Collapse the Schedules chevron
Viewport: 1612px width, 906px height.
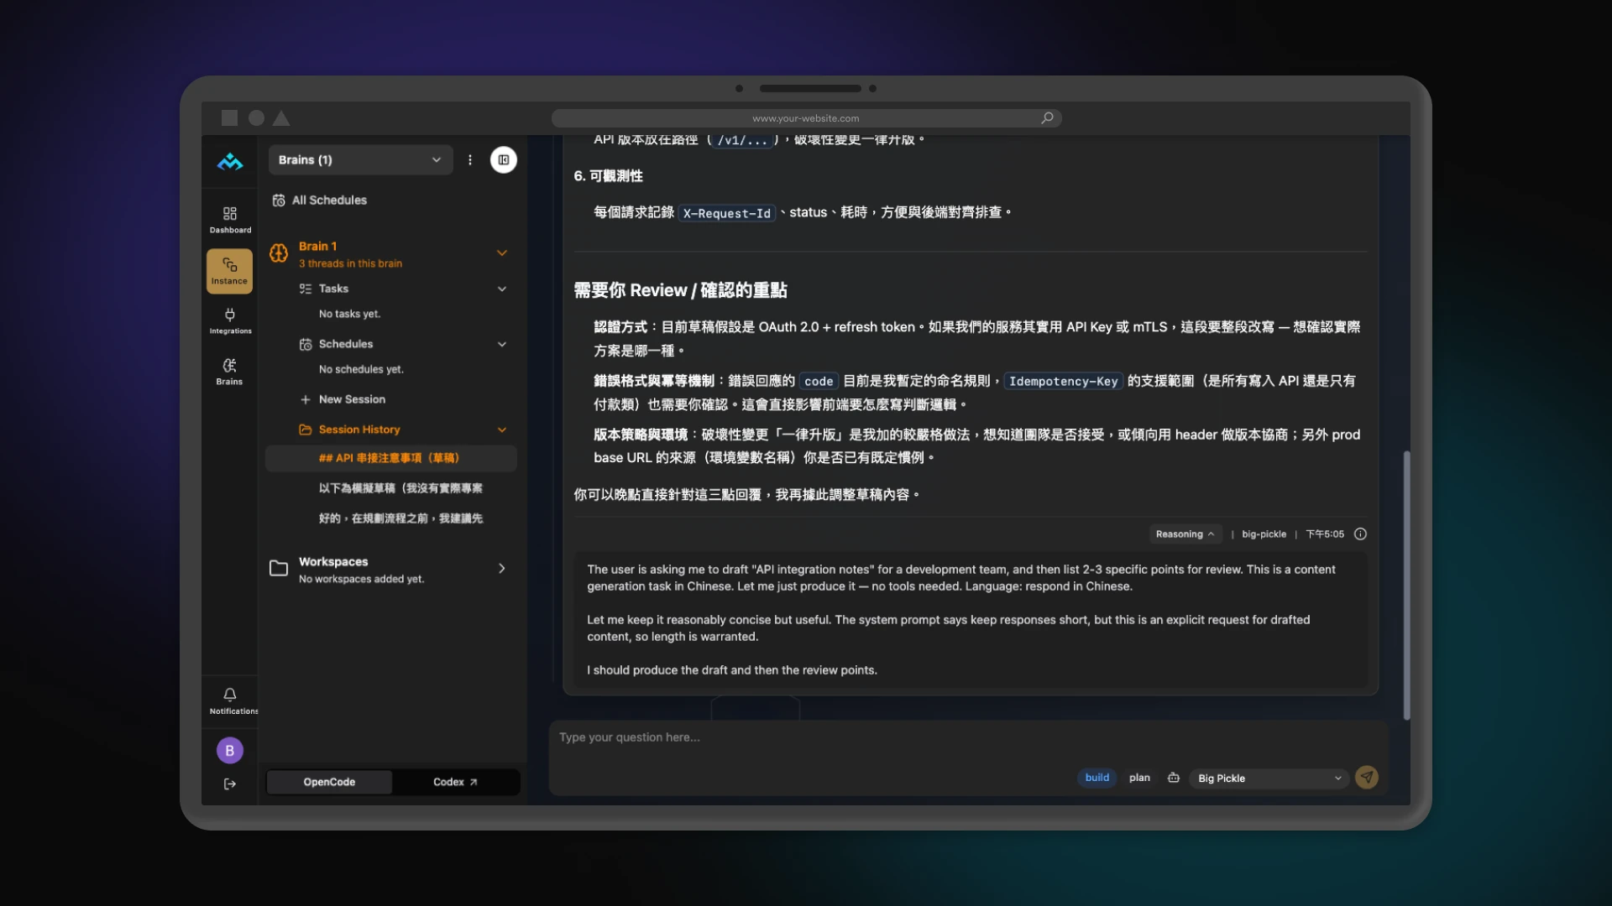pyautogui.click(x=502, y=345)
